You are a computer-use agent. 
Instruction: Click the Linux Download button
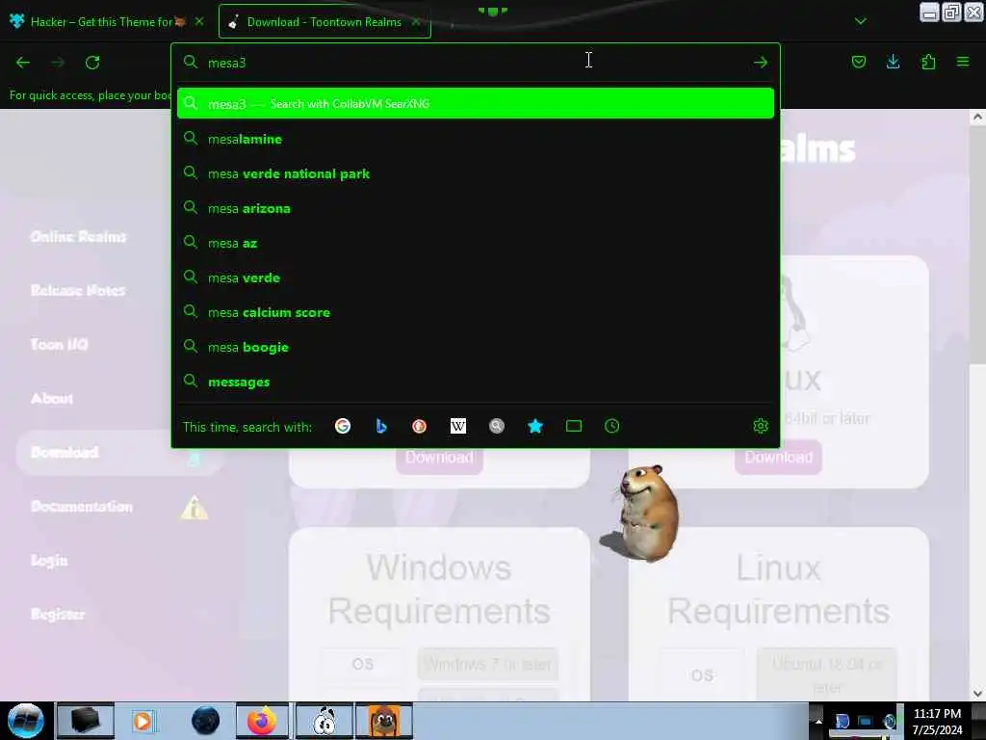pos(778,458)
